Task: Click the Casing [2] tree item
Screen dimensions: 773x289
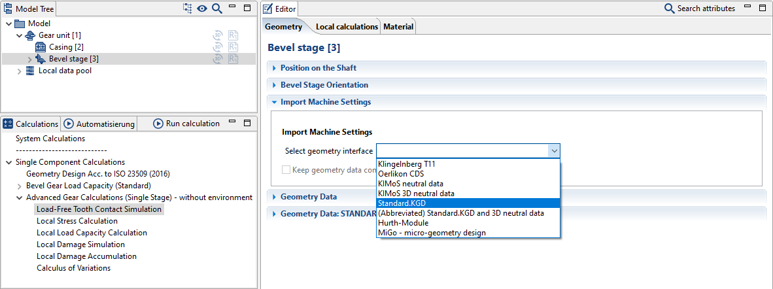Action: (x=65, y=47)
